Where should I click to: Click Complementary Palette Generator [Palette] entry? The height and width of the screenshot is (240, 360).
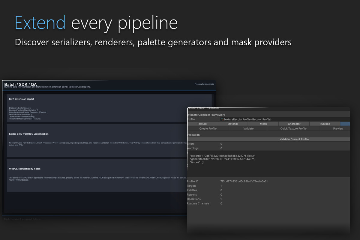pyautogui.click(x=28, y=112)
